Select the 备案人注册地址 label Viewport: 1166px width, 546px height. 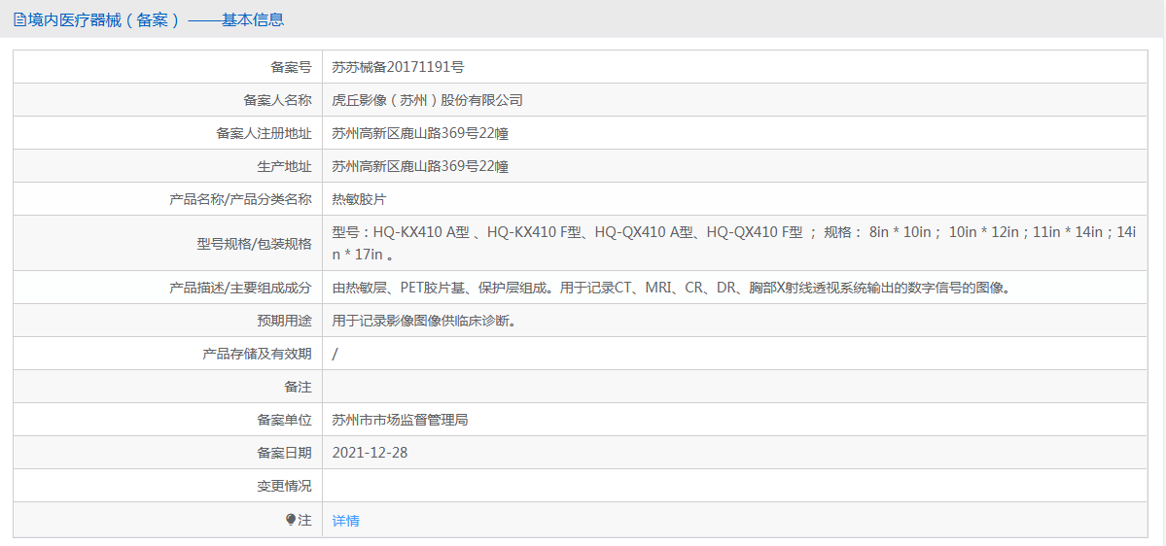[264, 134]
